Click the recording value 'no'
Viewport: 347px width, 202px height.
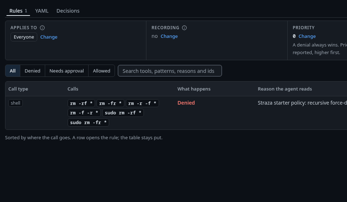point(154,36)
